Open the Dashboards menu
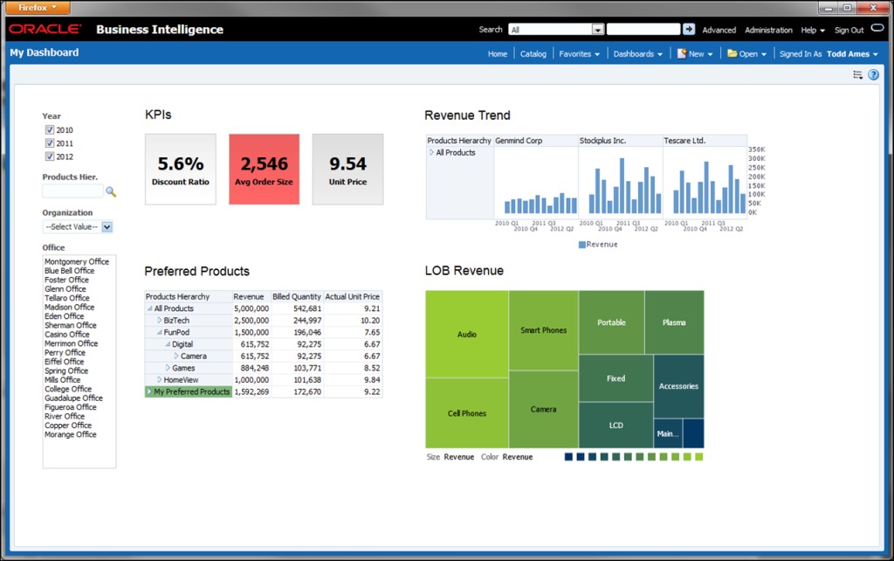 (x=638, y=53)
